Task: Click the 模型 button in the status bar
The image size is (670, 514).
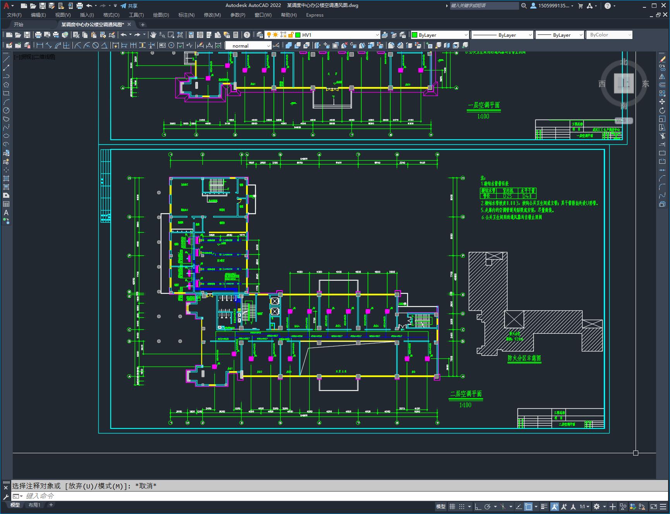Action: tap(441, 506)
